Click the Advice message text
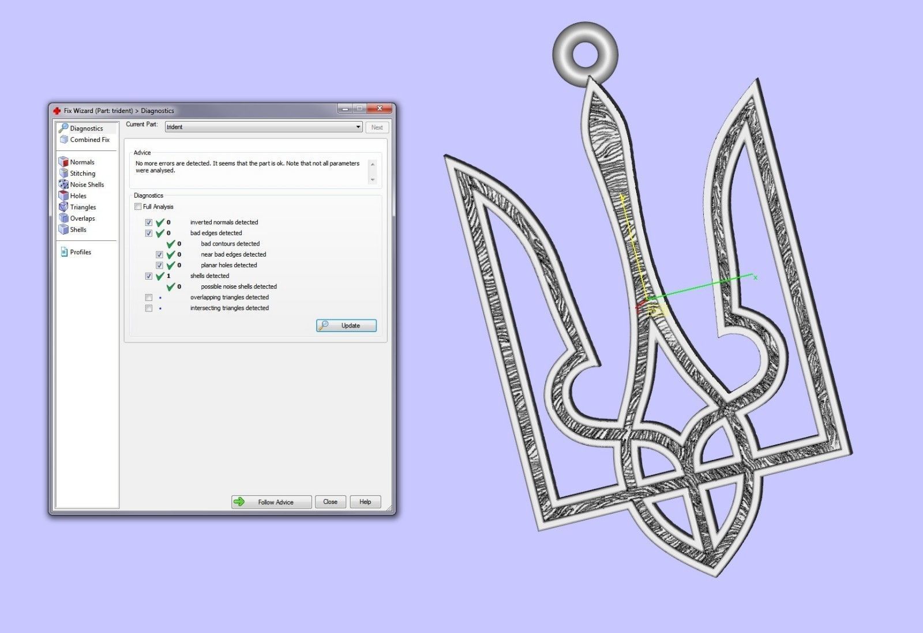Viewport: 923px width, 633px height. (247, 167)
